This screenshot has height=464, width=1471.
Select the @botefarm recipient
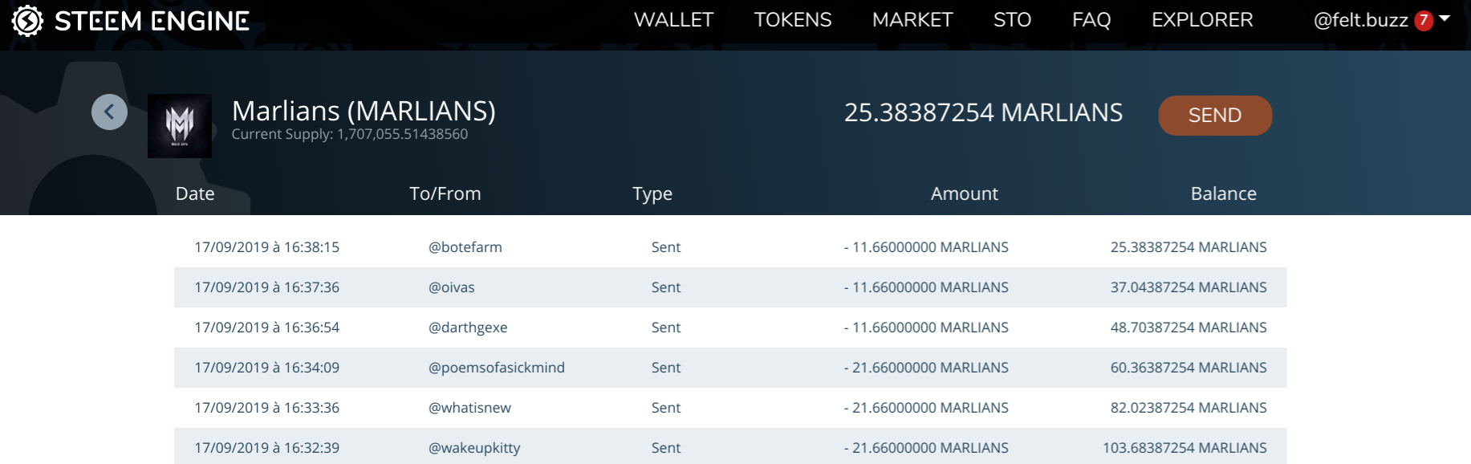click(465, 247)
